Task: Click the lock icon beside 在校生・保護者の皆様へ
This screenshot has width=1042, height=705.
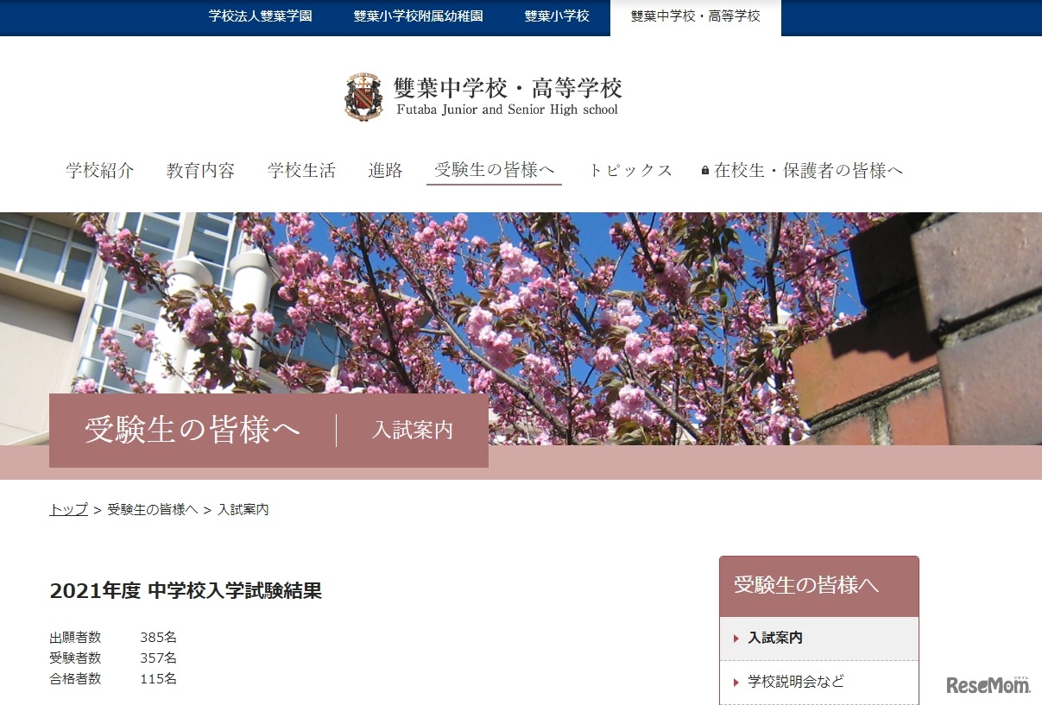Action: pyautogui.click(x=704, y=171)
